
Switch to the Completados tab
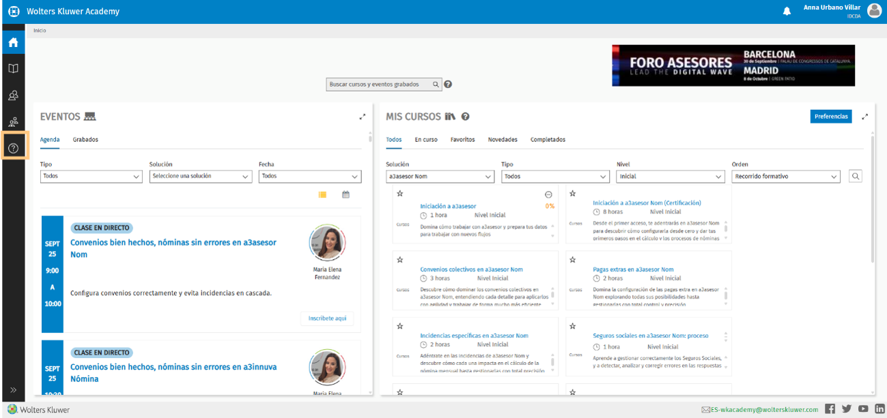point(548,139)
